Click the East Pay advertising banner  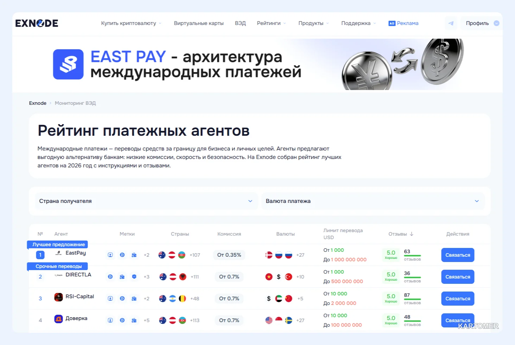point(257,64)
